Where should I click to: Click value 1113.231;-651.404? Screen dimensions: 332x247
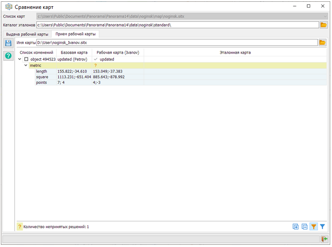(74, 77)
